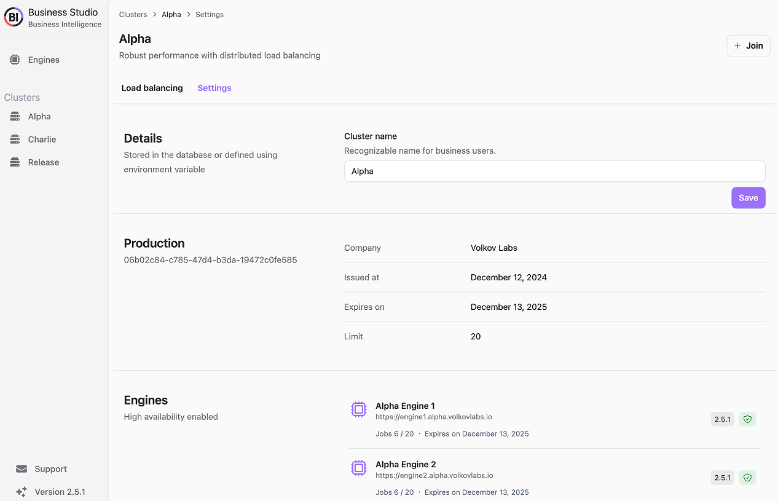The height and width of the screenshot is (501, 778).
Task: Click the Join button
Action: (x=749, y=45)
